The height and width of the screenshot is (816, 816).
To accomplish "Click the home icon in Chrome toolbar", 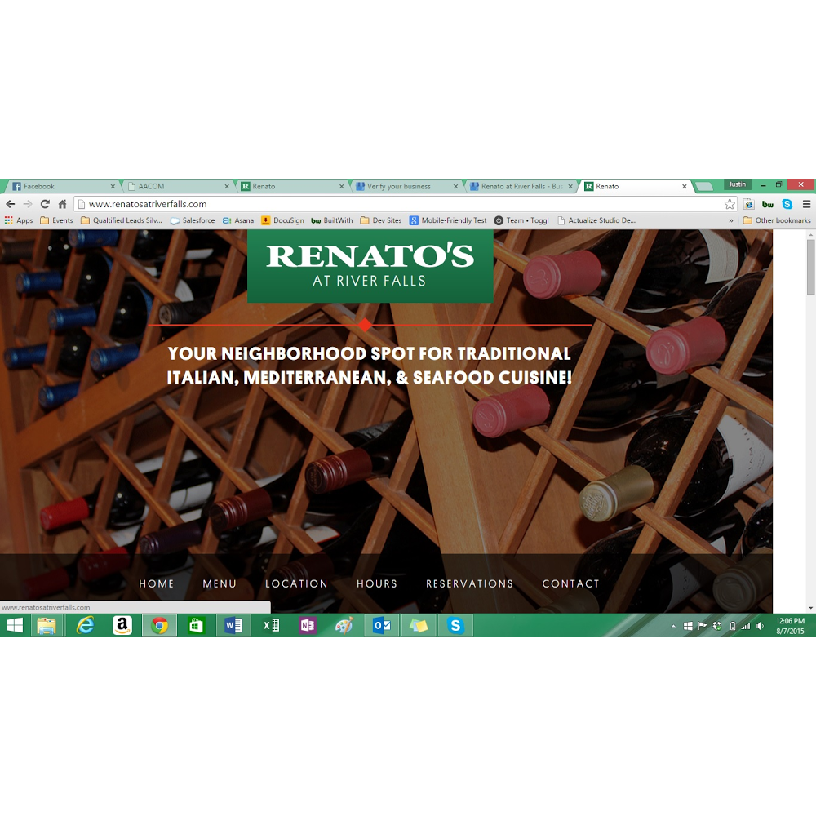I will pyautogui.click(x=62, y=204).
